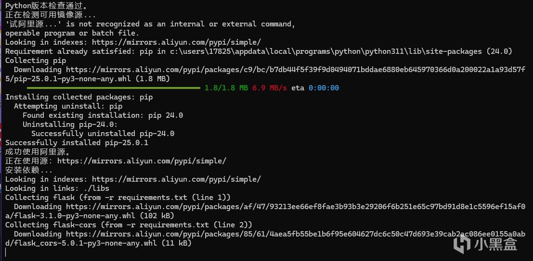Screen dimensions: 533x261
Task: Click the '试阿里源...' not recognized error line
Action: tap(150, 24)
